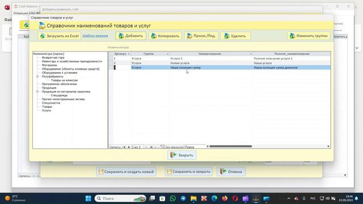This screenshot has height=204, width=363.
Task: Select Услуги group in the tree
Action: click(x=47, y=110)
